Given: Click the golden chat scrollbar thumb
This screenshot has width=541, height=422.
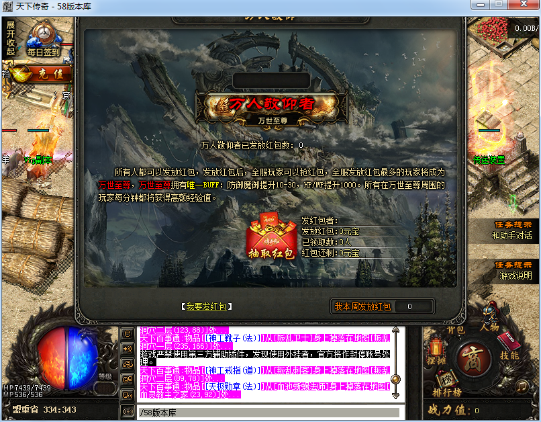Looking at the screenshot, I should point(396,380).
